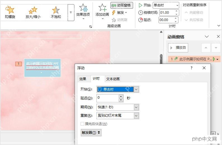Increase ribbon 延迟 delay value
This screenshot has height=145, width=222.
point(176,18)
